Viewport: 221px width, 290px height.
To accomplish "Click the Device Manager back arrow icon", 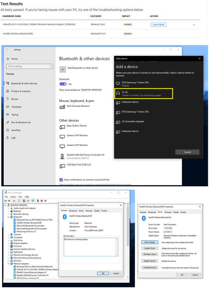I will [6, 201].
